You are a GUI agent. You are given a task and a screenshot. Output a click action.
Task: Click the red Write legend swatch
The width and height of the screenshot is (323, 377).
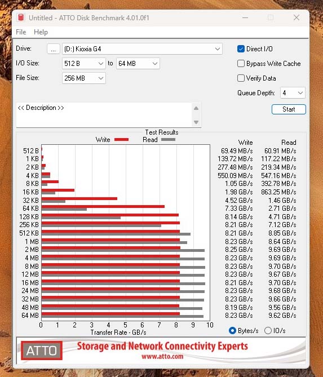coord(121,139)
